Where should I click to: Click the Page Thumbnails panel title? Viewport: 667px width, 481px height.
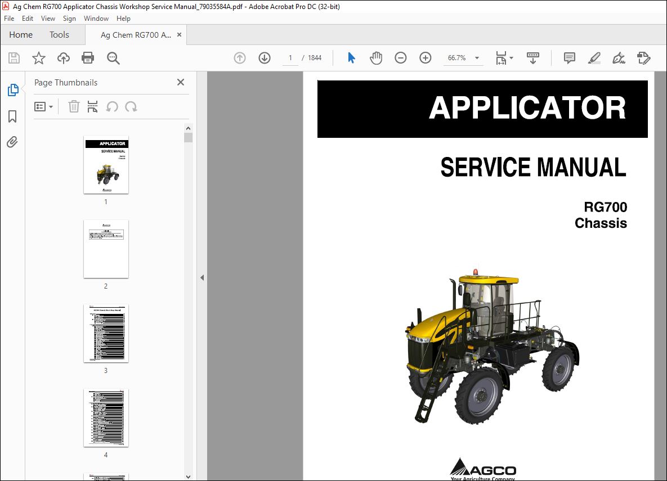[66, 83]
